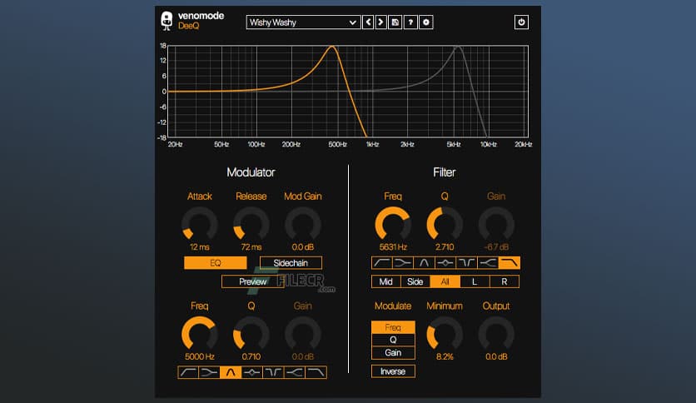696x403 pixels.
Task: Set filter channel to L
Action: (x=475, y=281)
